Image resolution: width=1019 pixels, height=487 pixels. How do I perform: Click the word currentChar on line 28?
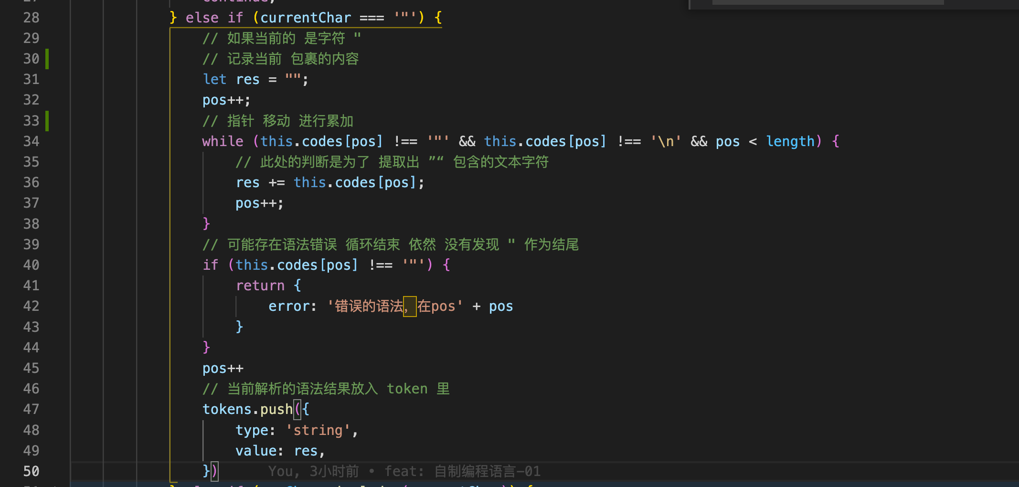tap(306, 18)
